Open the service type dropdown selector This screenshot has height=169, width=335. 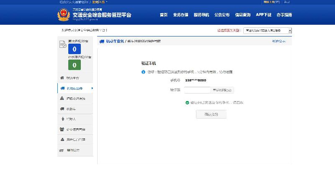268,31
